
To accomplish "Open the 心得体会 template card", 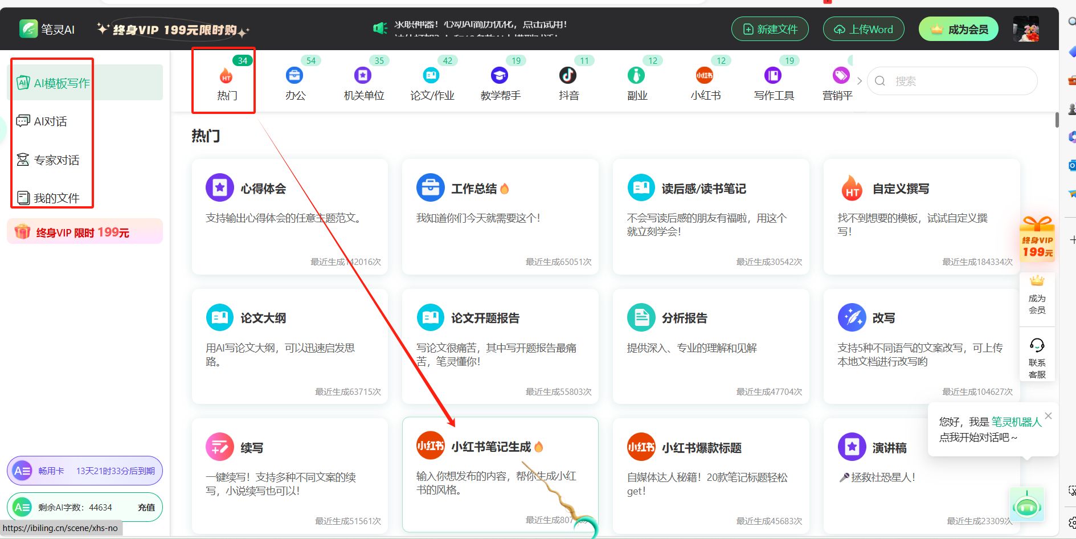I will click(290, 217).
